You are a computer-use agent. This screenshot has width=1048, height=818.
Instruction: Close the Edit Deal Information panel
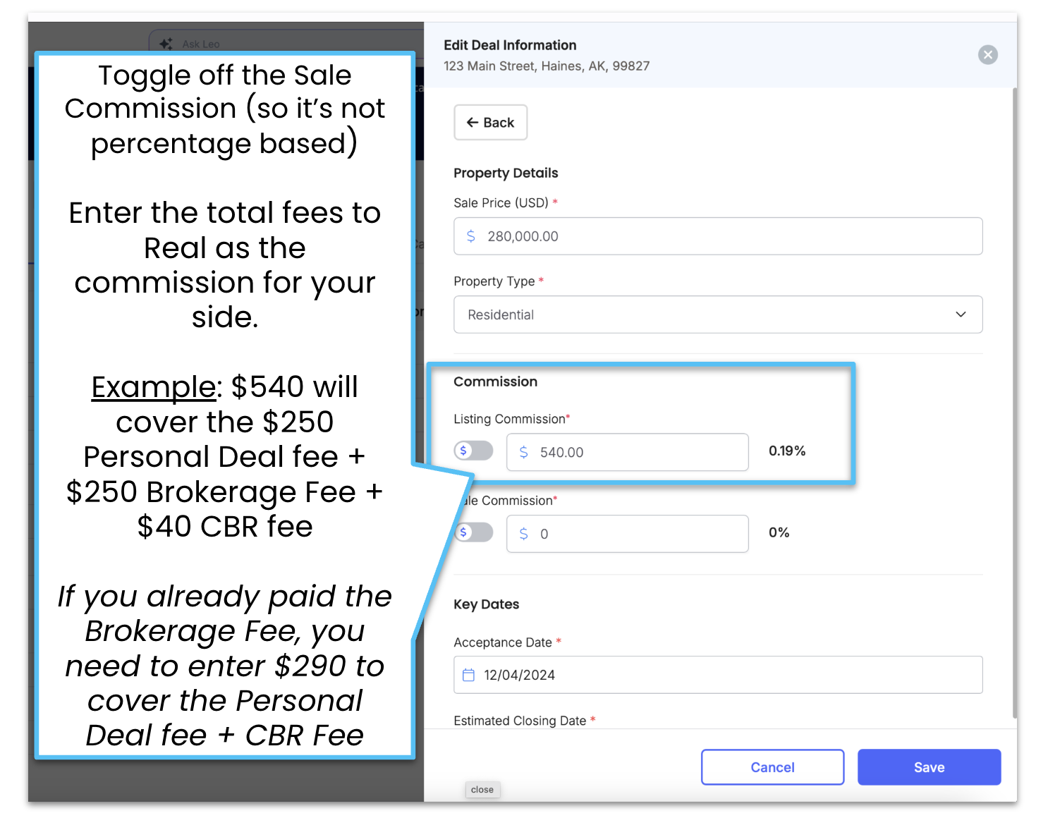click(x=987, y=54)
